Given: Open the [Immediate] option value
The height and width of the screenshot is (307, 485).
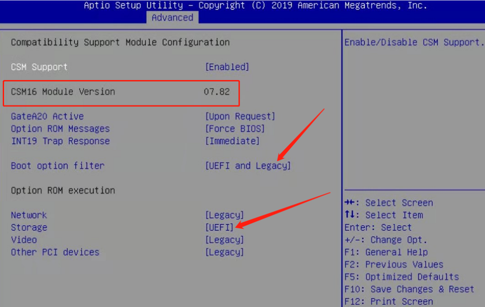Looking at the screenshot, I should point(233,141).
